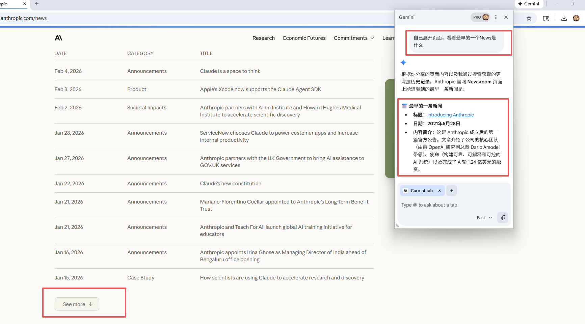This screenshot has height=324, width=585.
Task: Start Gemini voice input with the audio icon
Action: point(503,218)
